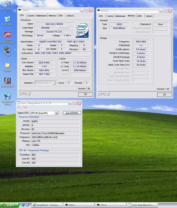Click the memory Size 2048 MBytes value

[x=119, y=28]
